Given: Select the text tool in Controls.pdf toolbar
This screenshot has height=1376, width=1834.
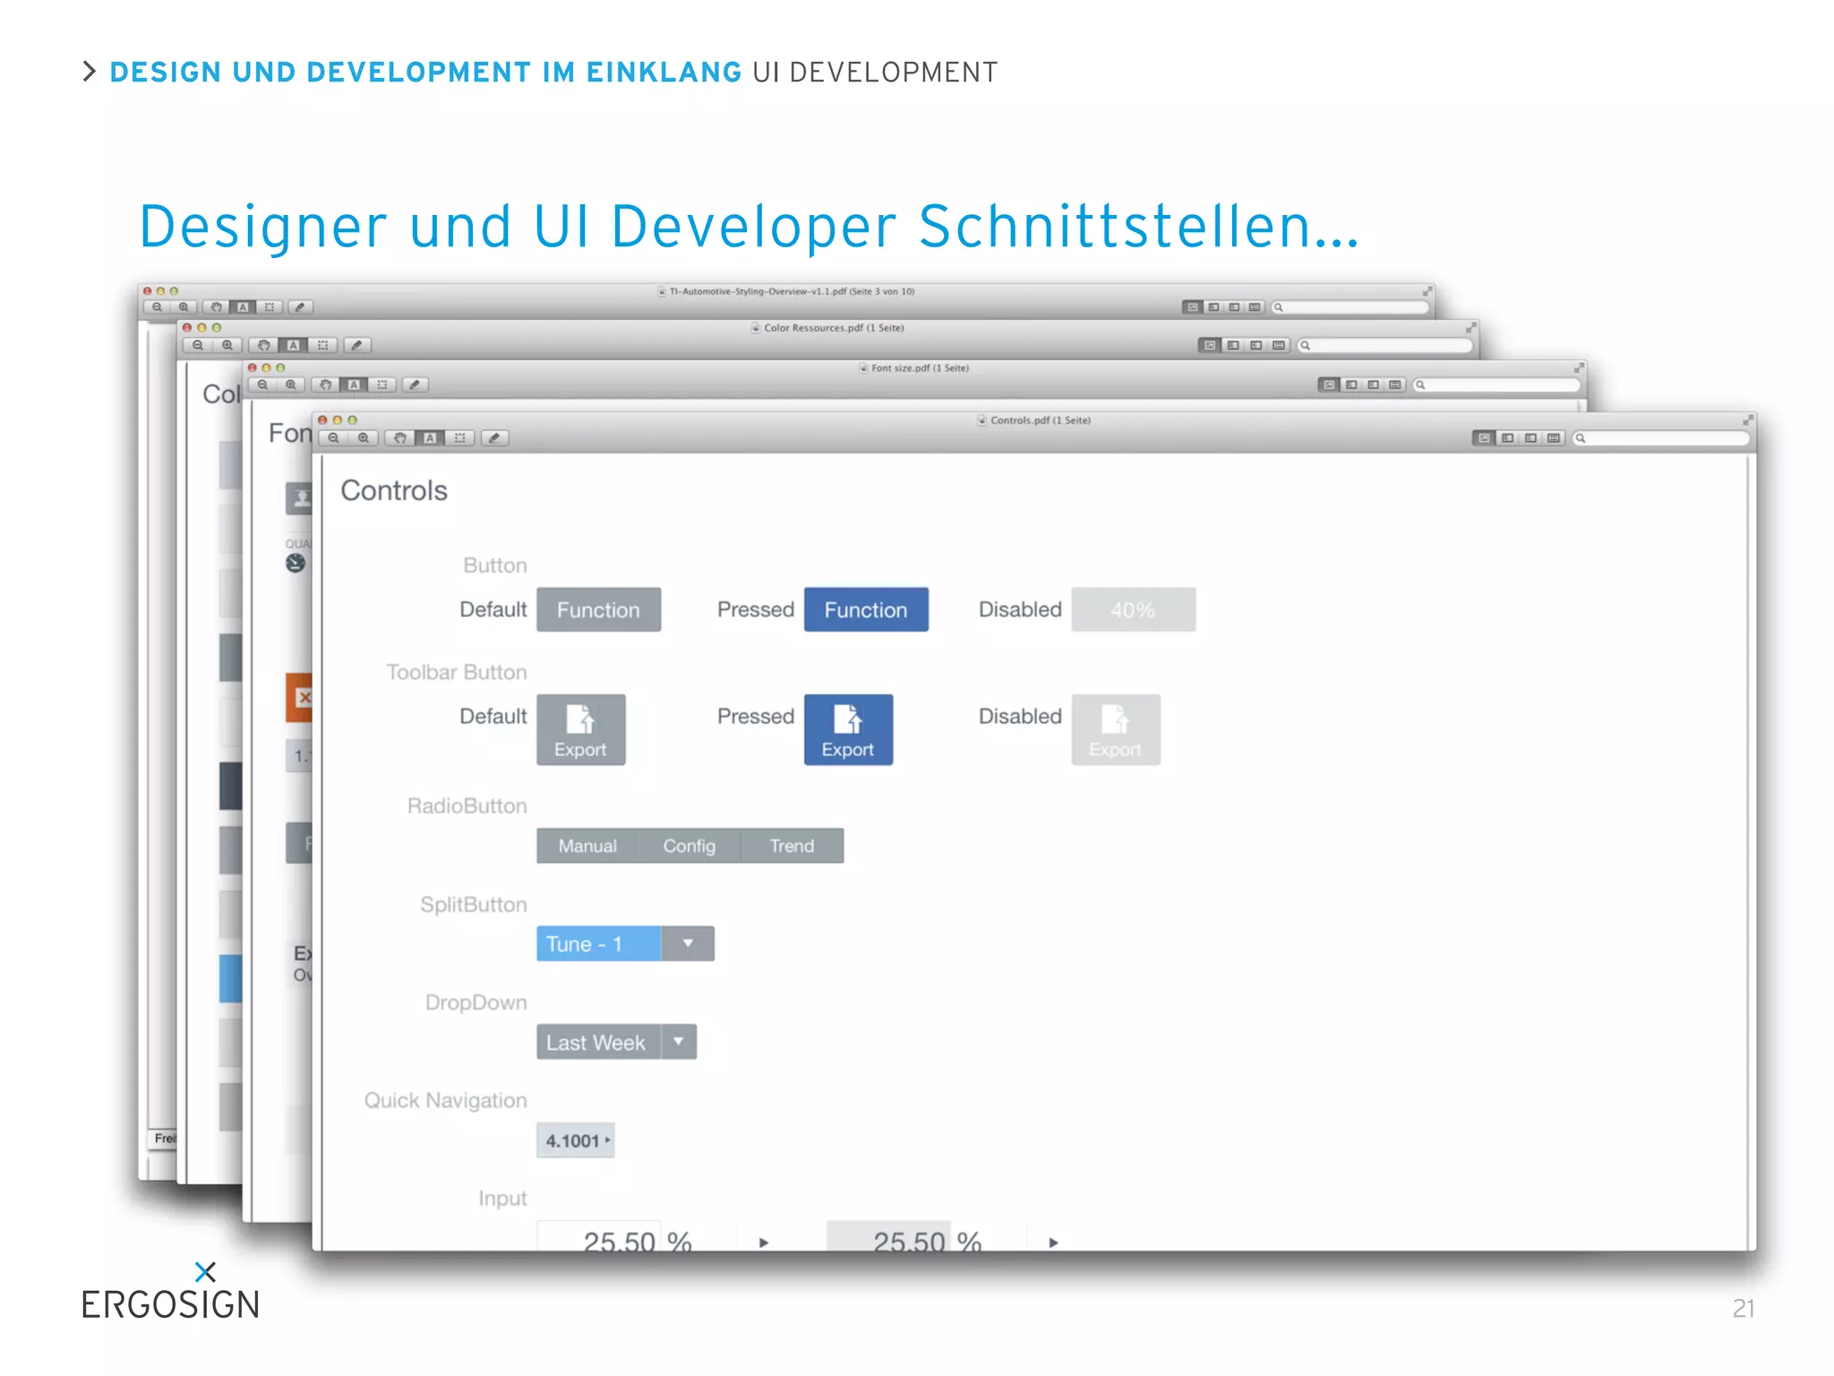Looking at the screenshot, I should pos(430,438).
